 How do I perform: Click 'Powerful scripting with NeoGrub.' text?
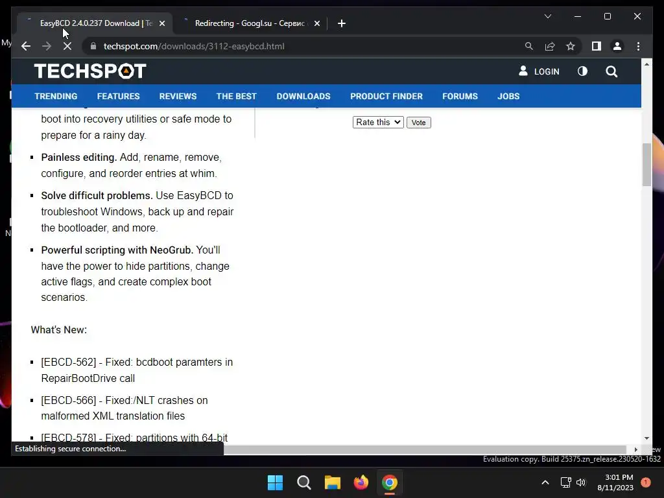click(117, 250)
